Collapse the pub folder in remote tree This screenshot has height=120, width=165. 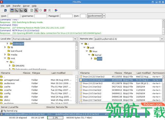coord(84,47)
